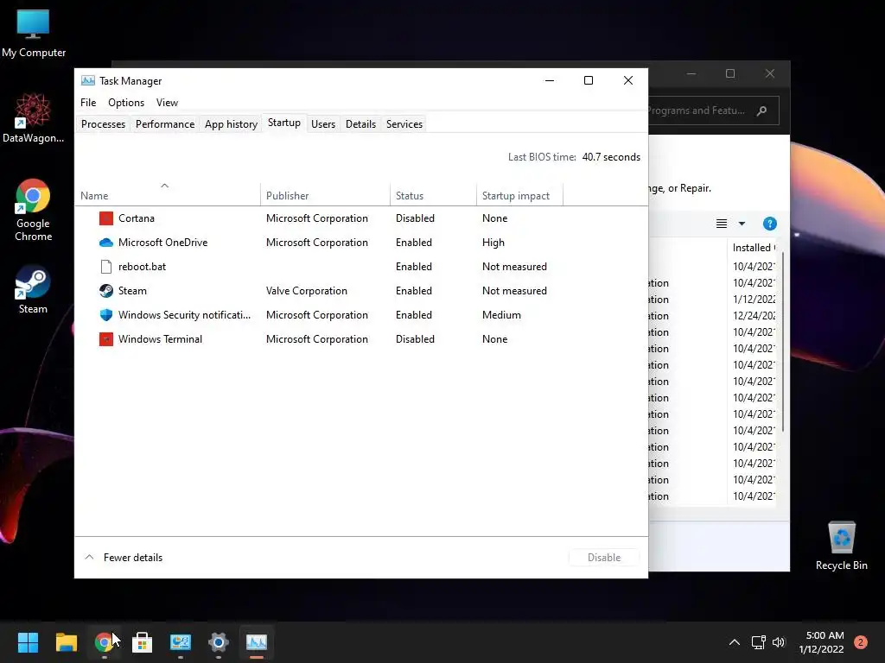Click the Microsoft OneDrive cloud icon
This screenshot has height=663, width=885.
click(x=106, y=243)
